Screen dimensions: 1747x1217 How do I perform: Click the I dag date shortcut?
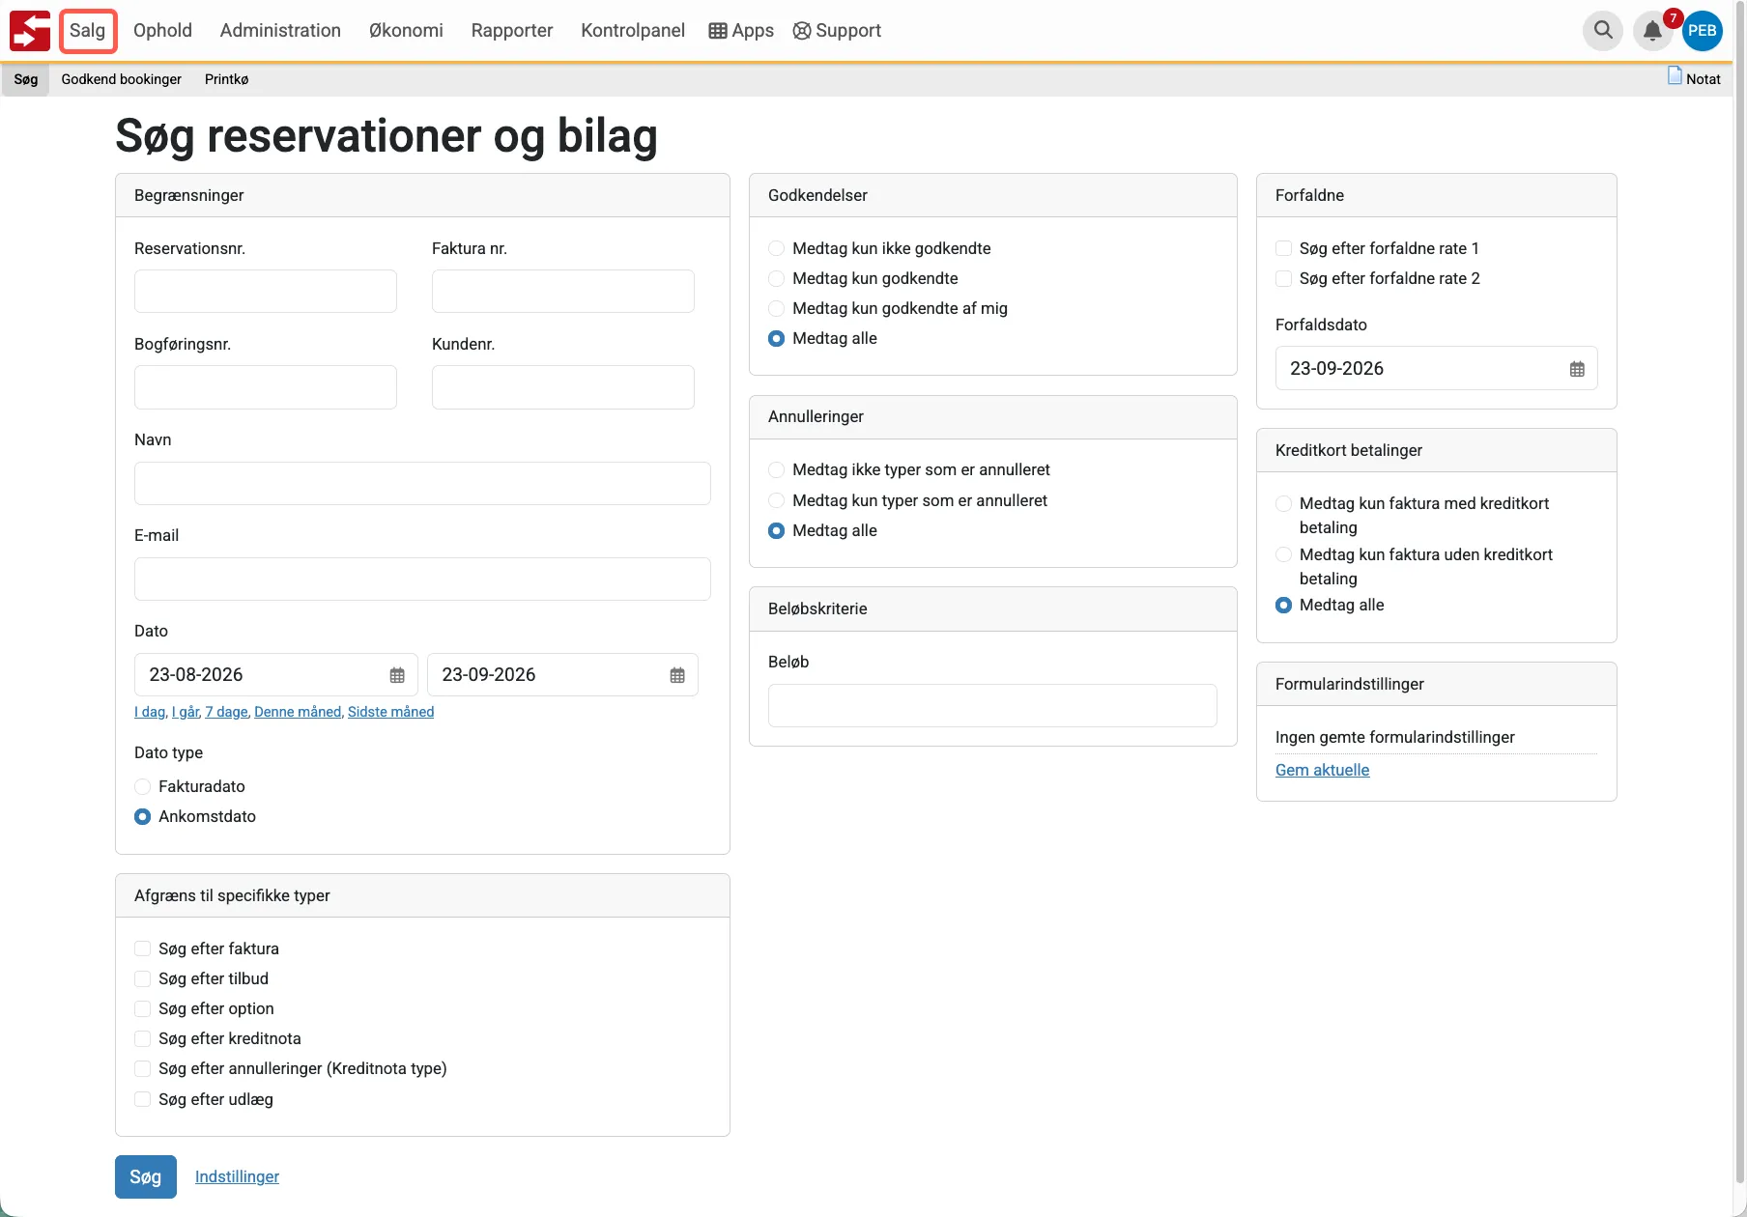coord(150,713)
